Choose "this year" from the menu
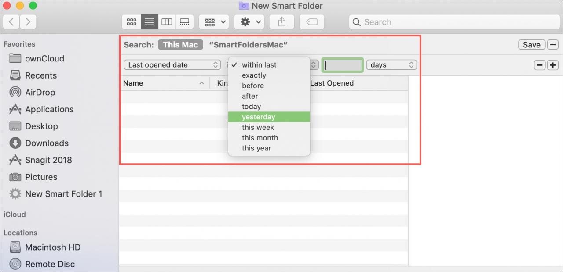This screenshot has height=272, width=563. (269, 148)
